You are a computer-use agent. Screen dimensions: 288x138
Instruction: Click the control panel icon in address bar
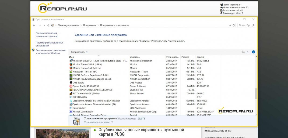coord(52,25)
